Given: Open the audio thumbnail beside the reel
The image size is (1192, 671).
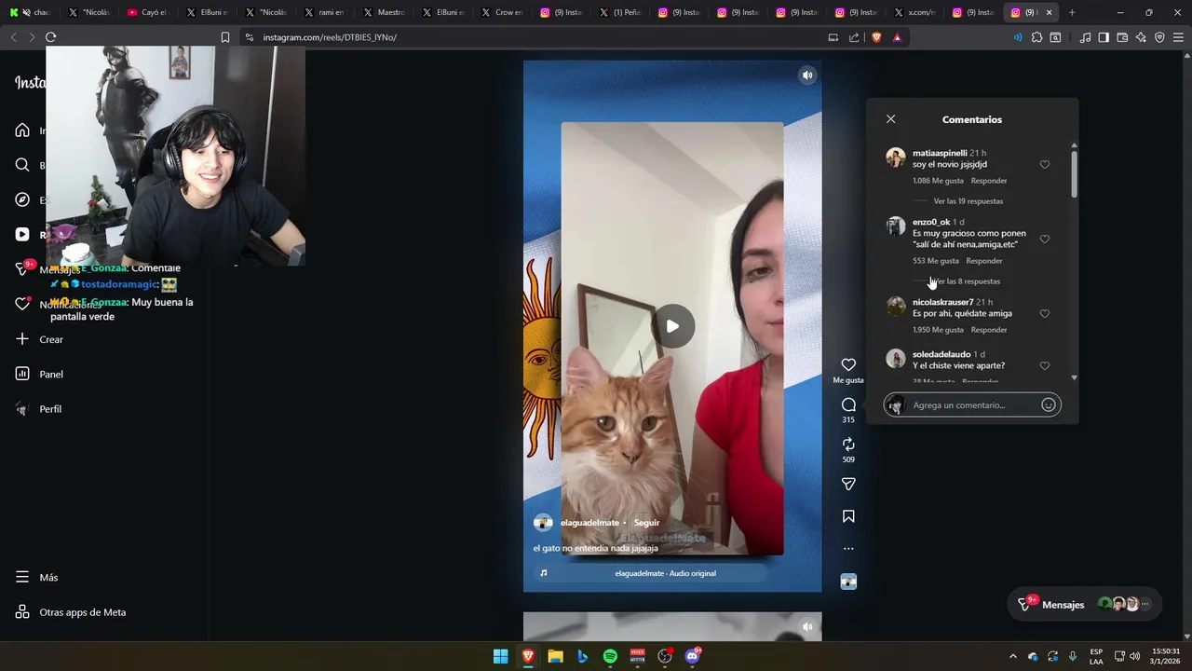Looking at the screenshot, I should (x=848, y=582).
